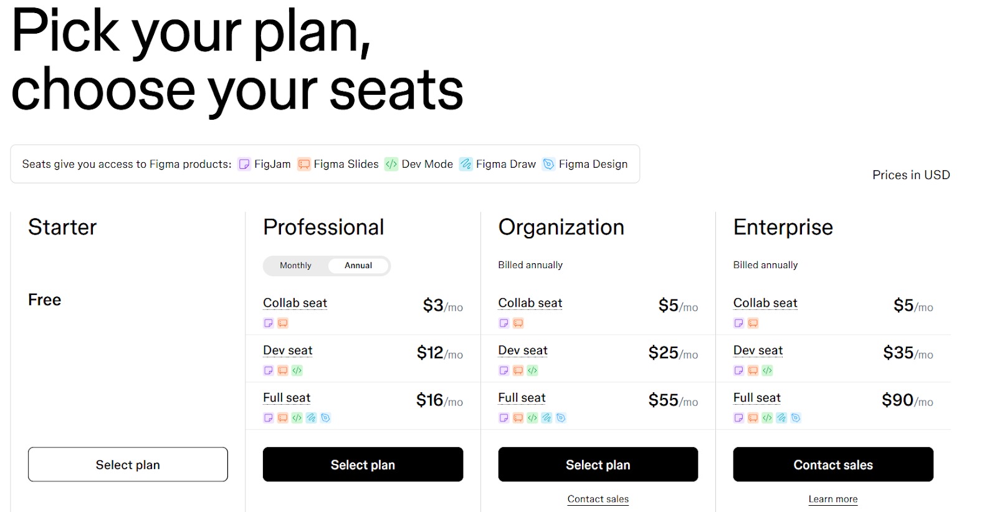997x512 pixels.
Task: Click the FigJam icon under Enterprise Collab seat
Action: pyautogui.click(x=738, y=323)
